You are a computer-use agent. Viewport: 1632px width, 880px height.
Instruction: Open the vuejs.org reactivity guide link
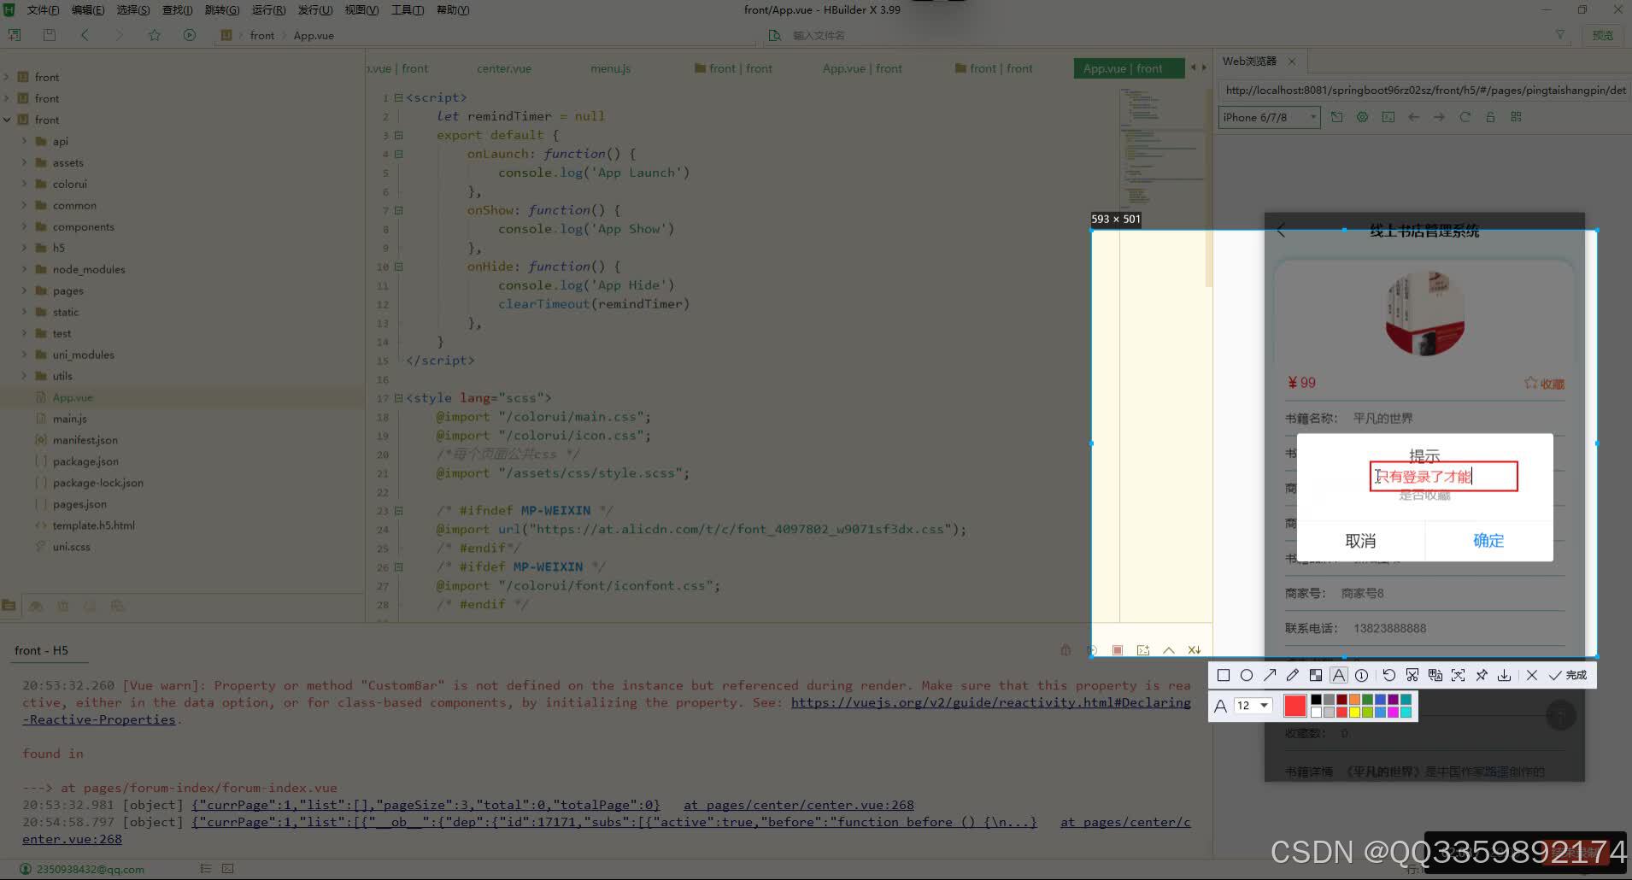[x=990, y=702]
